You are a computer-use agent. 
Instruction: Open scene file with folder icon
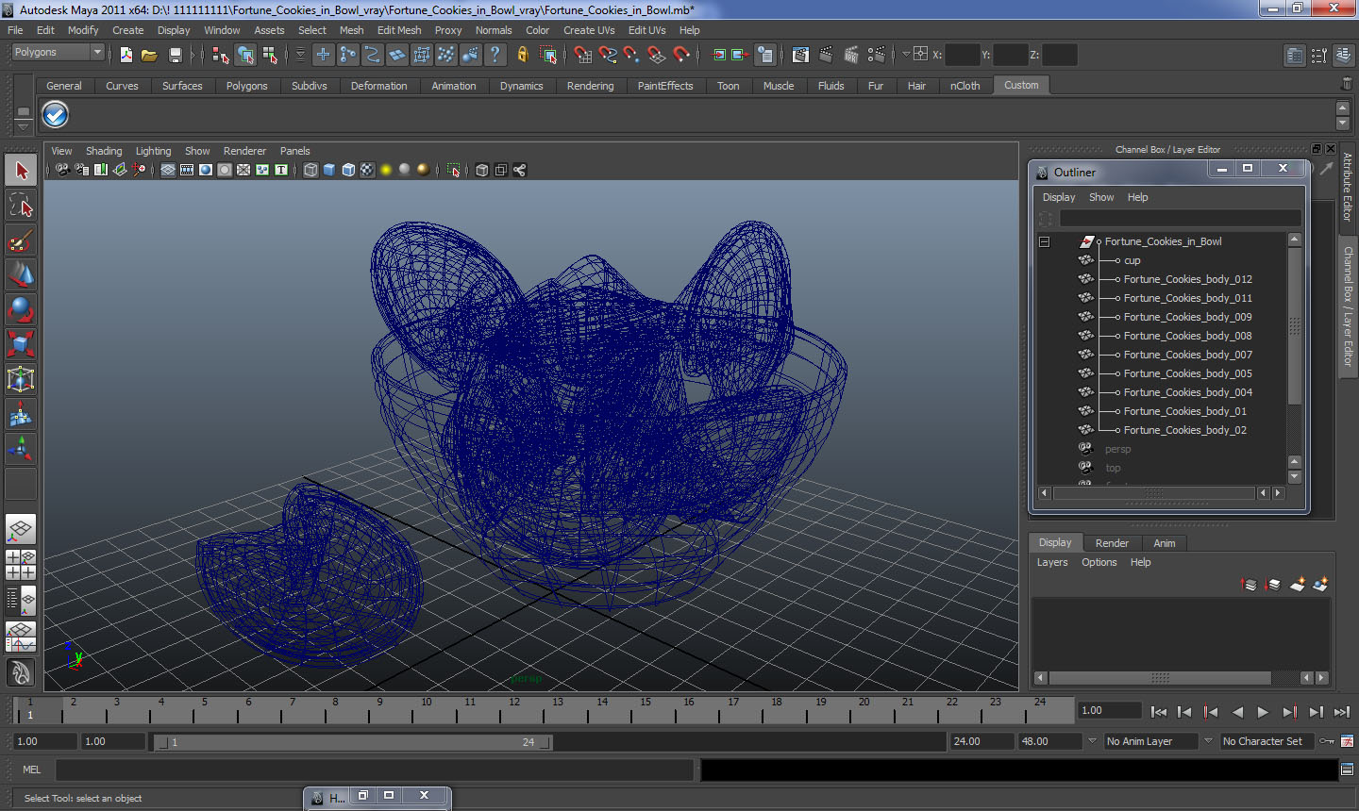coord(149,55)
